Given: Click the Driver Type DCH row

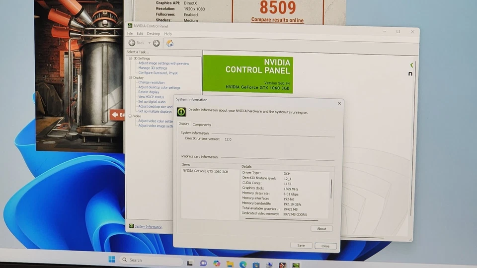Looking at the screenshot, I should tap(266, 173).
